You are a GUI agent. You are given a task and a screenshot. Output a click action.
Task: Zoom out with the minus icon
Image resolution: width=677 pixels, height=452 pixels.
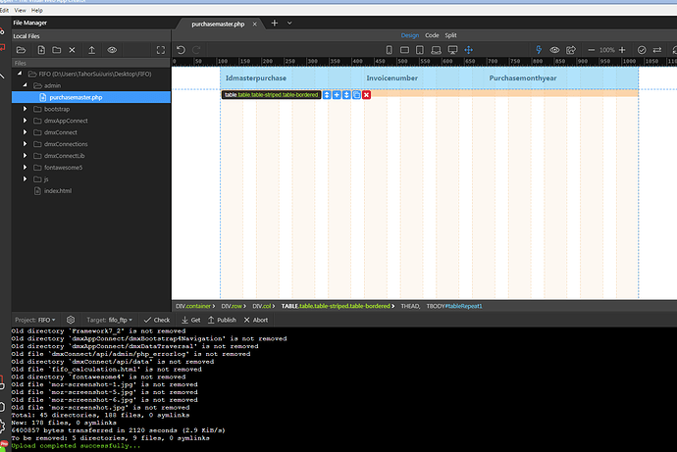(x=593, y=50)
